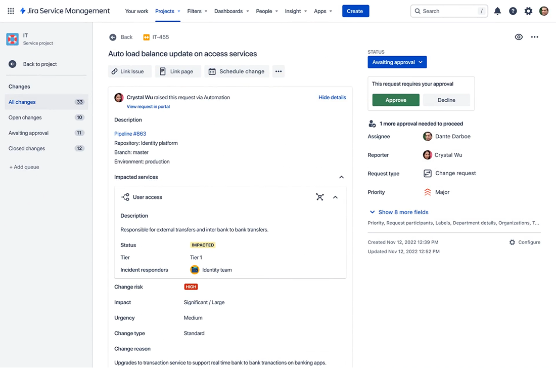The image size is (556, 368).
Task: Click the Link page button
Action: click(178, 71)
